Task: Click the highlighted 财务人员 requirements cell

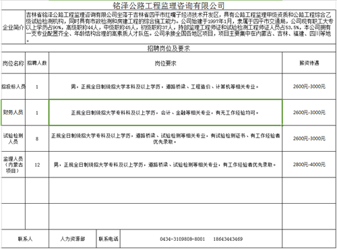Action: [x=166, y=112]
